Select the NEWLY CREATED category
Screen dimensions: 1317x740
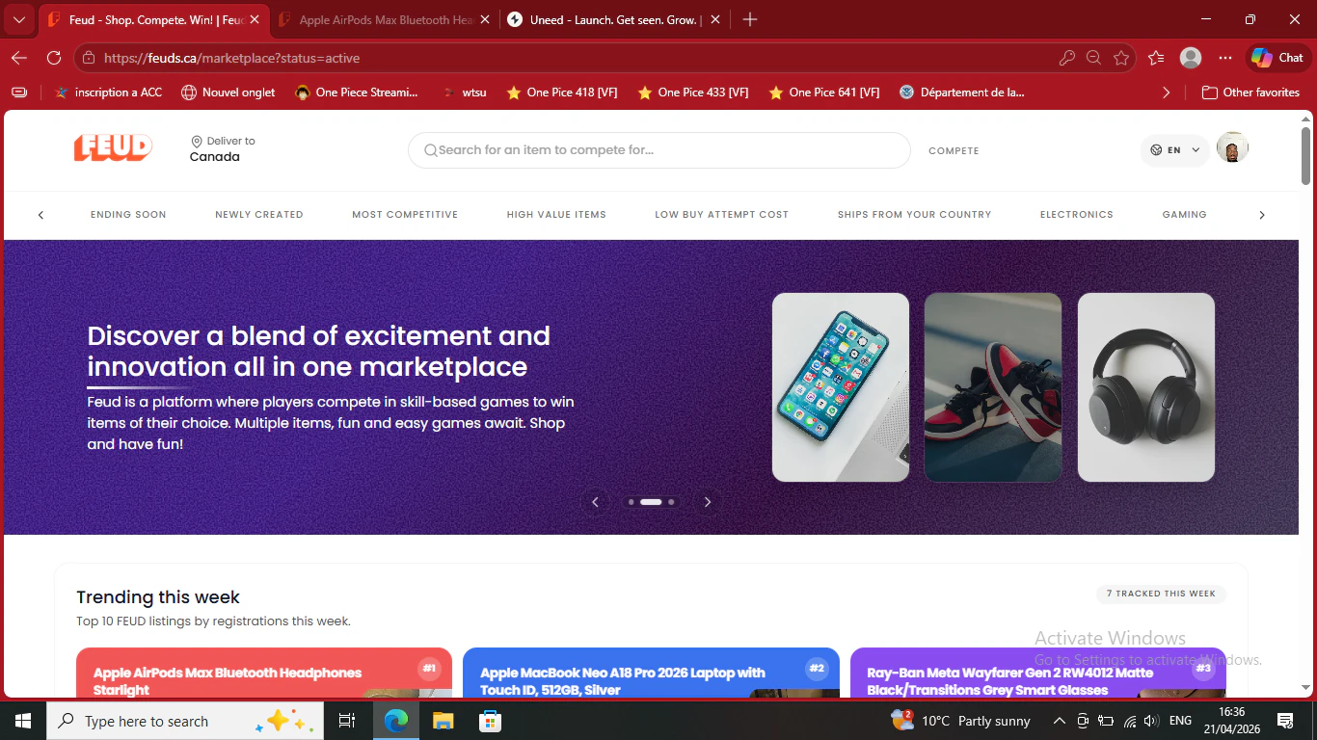pyautogui.click(x=259, y=214)
